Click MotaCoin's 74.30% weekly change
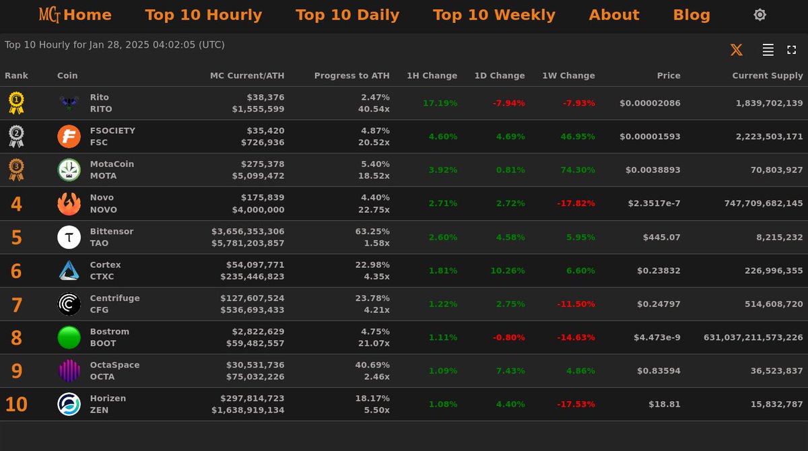This screenshot has height=451, width=808. (578, 170)
